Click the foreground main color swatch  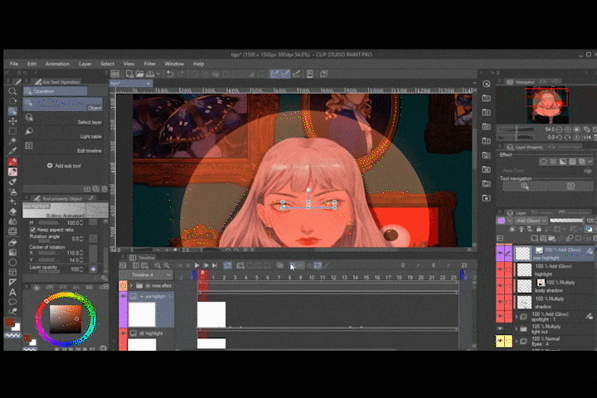point(9,323)
